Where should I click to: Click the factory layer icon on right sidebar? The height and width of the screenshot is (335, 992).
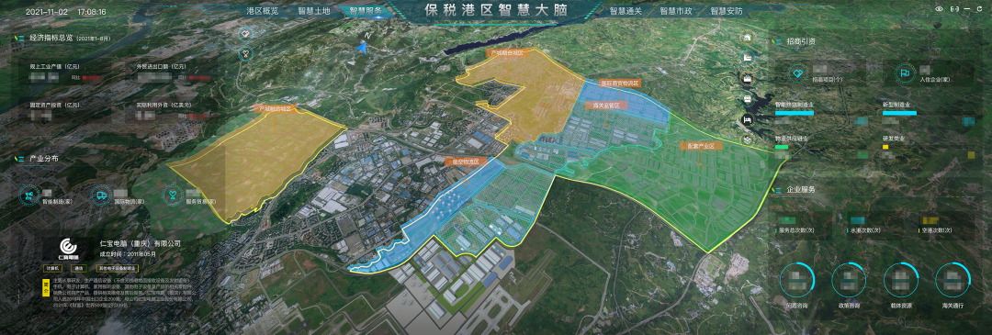click(x=748, y=58)
